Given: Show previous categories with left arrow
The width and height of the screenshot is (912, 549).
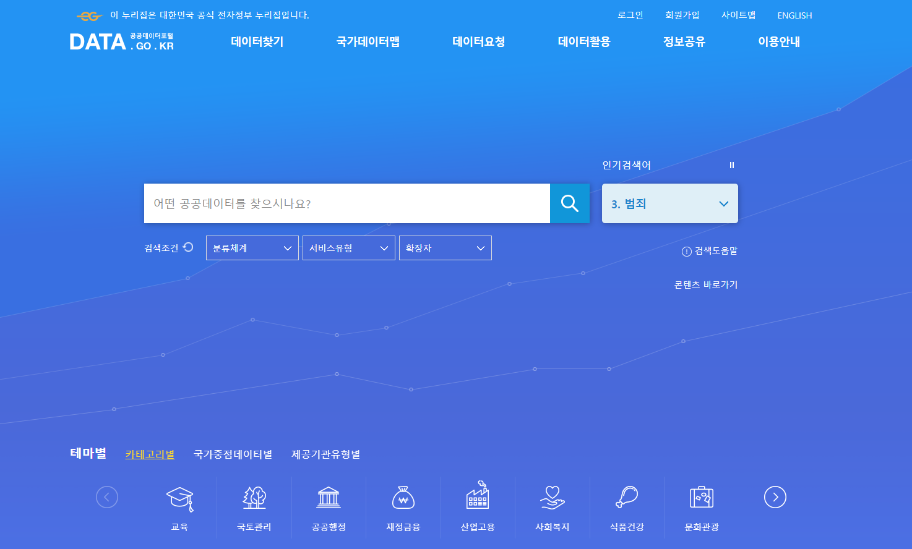Looking at the screenshot, I should click(107, 497).
